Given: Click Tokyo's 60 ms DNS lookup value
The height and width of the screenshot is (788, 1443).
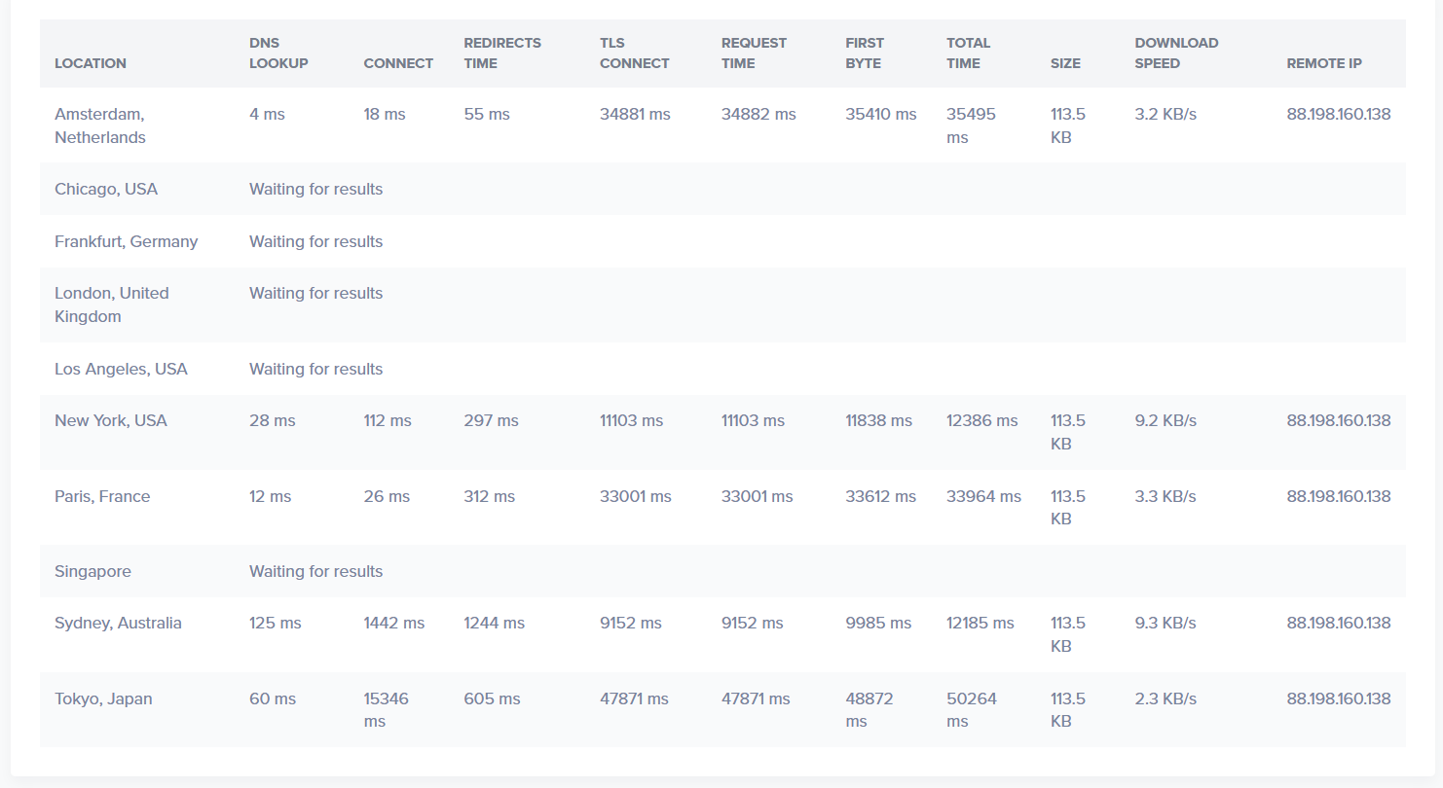Looking at the screenshot, I should [273, 698].
